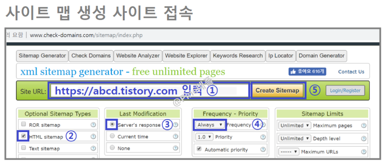Click into the Site URL input field
The image size is (384, 164).
(149, 91)
